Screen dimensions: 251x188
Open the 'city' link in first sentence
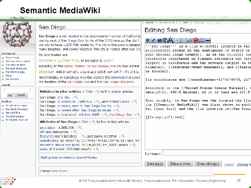tap(64, 36)
